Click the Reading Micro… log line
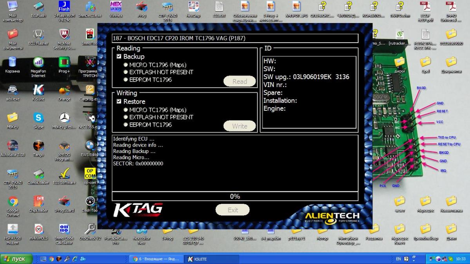The width and height of the screenshot is (470, 264). click(x=131, y=157)
